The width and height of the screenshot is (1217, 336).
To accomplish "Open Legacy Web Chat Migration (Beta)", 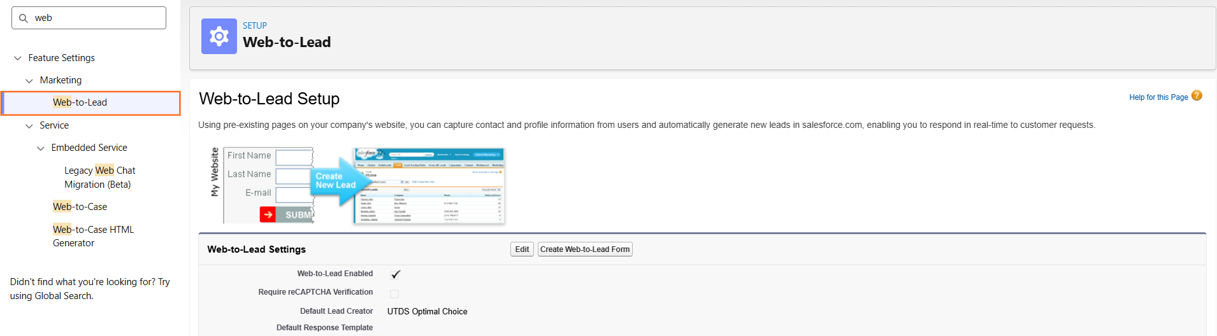I will point(99,178).
